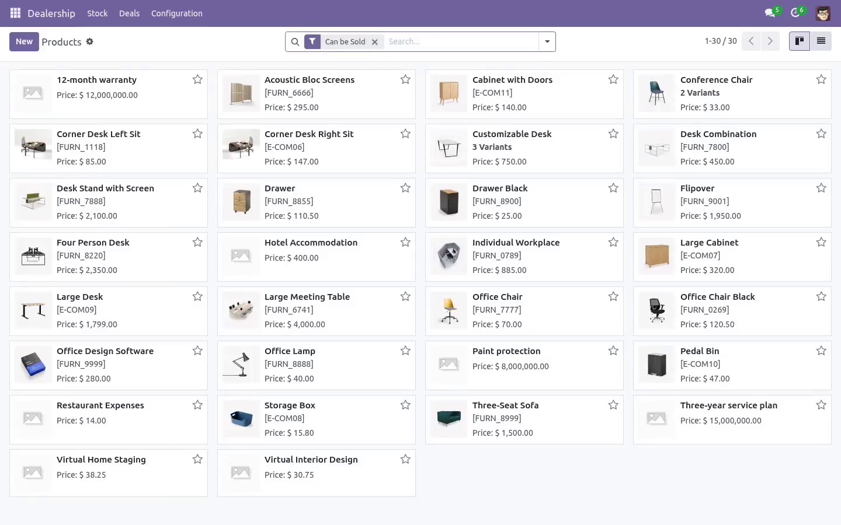Open the activities clock icon

tap(795, 13)
